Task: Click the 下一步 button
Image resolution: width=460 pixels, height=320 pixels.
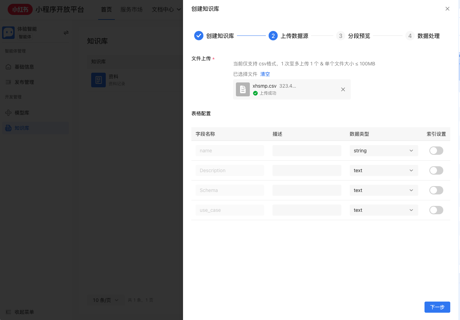Action: (437, 307)
